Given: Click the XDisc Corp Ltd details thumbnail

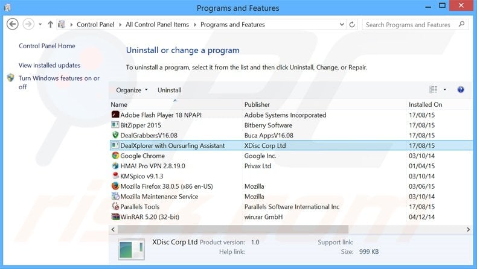Looking at the screenshot, I should tap(131, 249).
